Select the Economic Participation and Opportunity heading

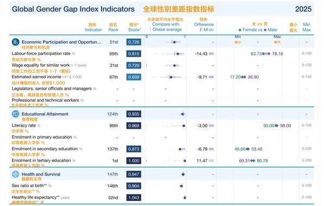click(x=61, y=42)
